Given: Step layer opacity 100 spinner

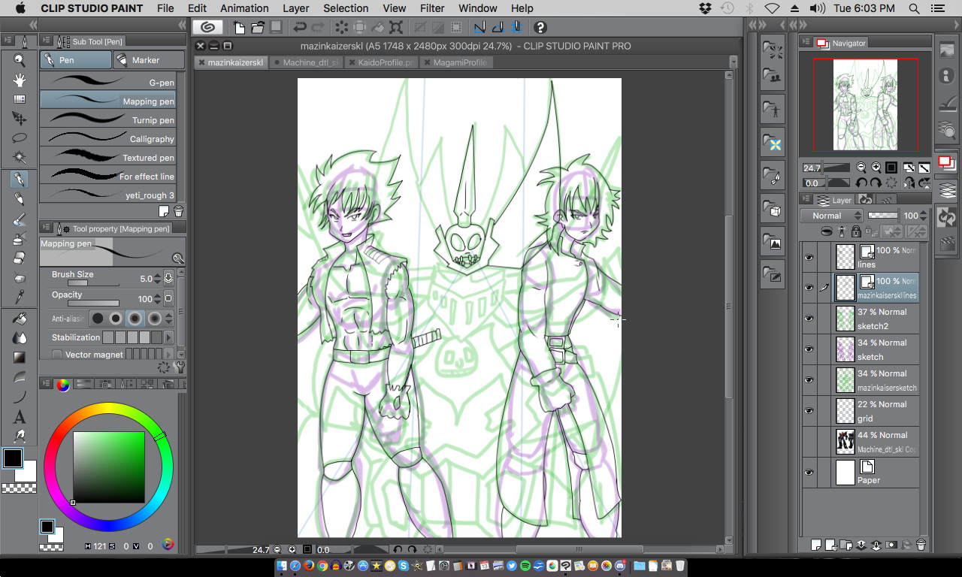Looking at the screenshot, I should [x=923, y=216].
